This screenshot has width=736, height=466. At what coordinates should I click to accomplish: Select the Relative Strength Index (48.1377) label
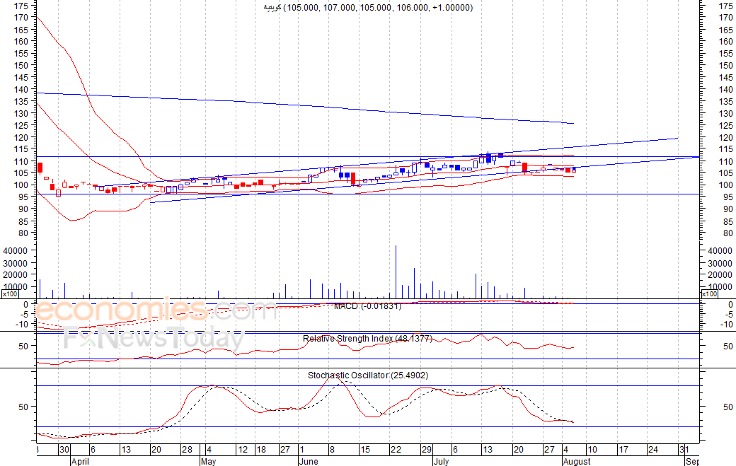click(367, 339)
